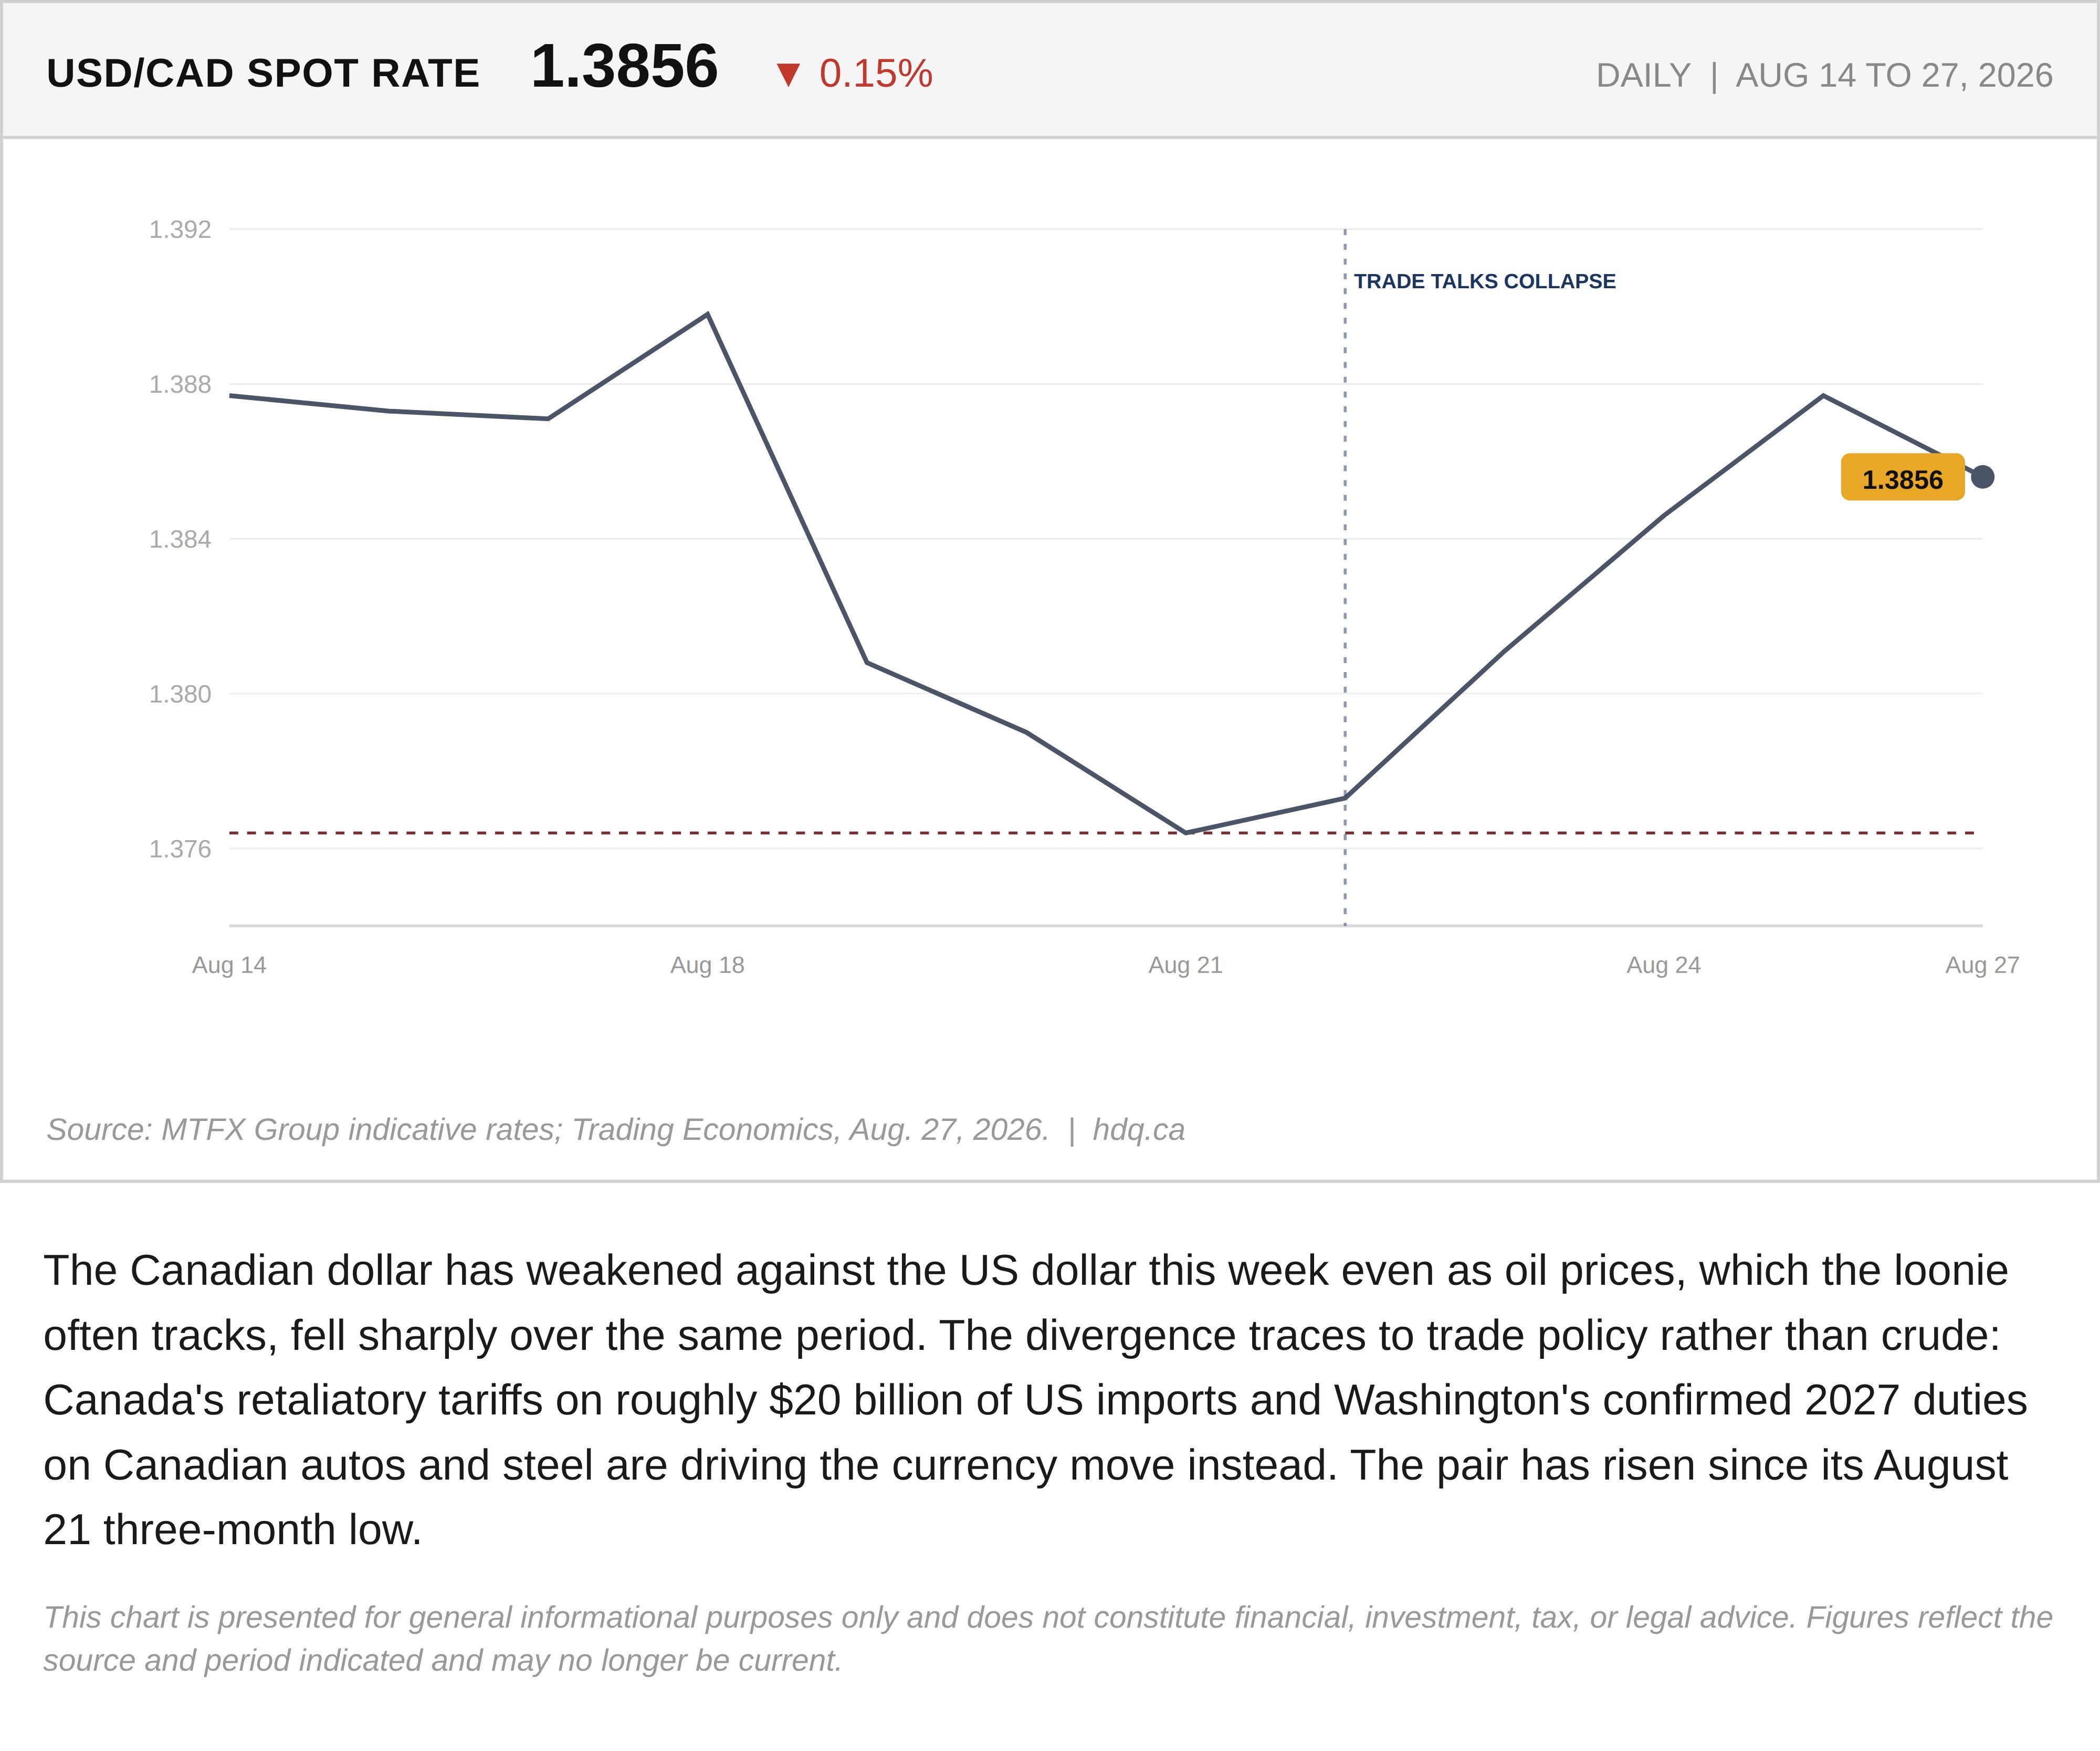Screen dimensions: 2100x1751
Task: Click the 1.376 y-axis tick label
Action: (x=180, y=849)
